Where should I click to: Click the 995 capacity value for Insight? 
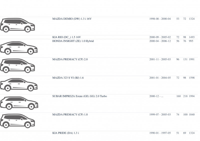191,41
